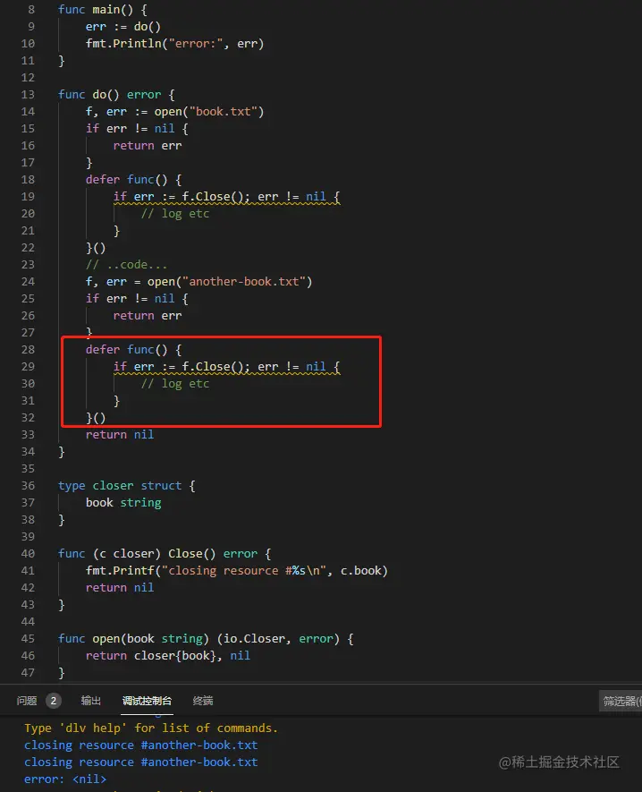Open the 问题 problems tab
642x792 pixels.
tap(27, 701)
